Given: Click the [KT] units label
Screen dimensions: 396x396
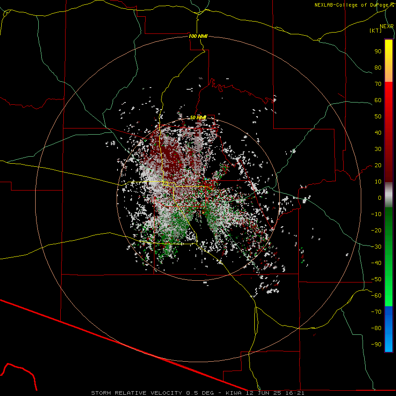Looking at the screenshot, I should pyautogui.click(x=376, y=30).
